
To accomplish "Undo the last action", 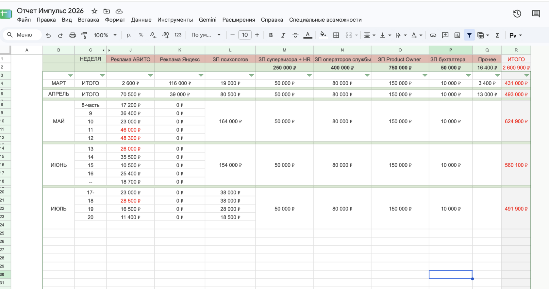I will (48, 35).
